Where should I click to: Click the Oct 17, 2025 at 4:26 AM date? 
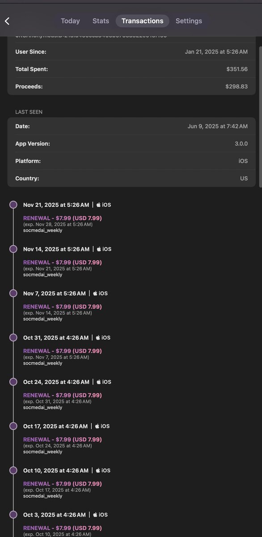point(55,426)
